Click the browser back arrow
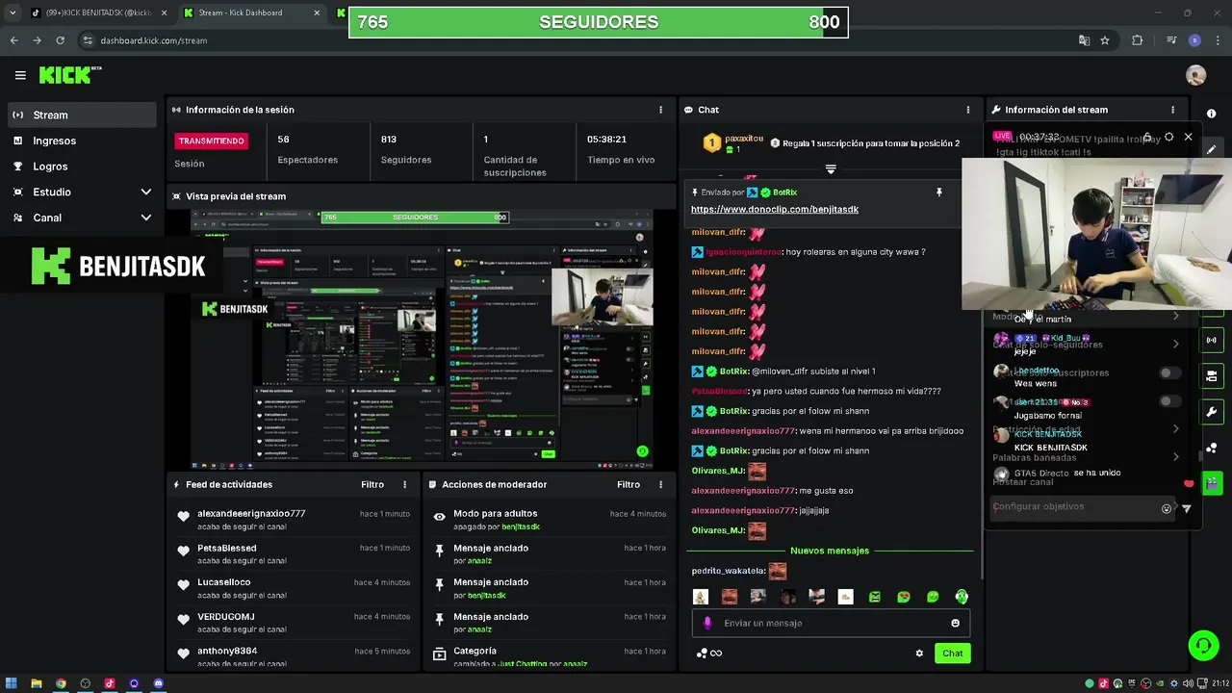The width and height of the screenshot is (1232, 693). pos(13,40)
